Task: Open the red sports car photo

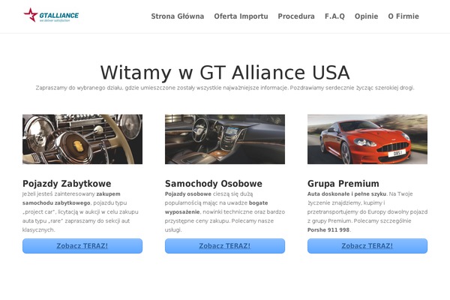Action: (x=367, y=139)
